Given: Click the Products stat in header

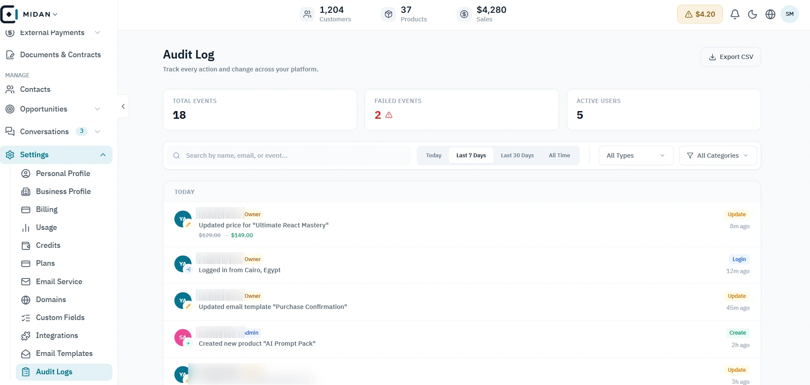Looking at the screenshot, I should click(x=404, y=14).
